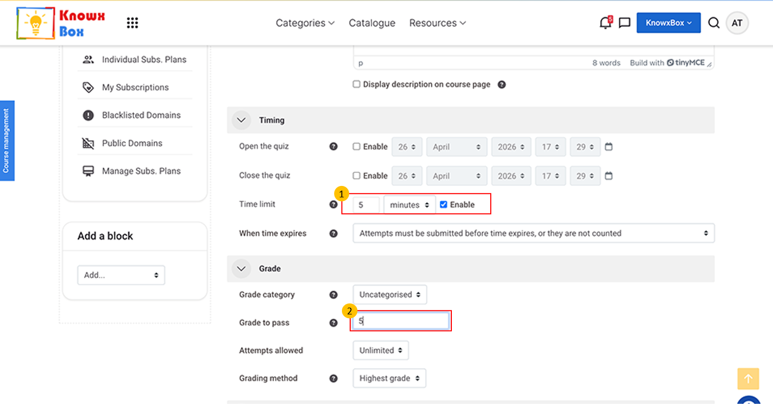
Task: Go to Individual Subs. Plans
Action: click(144, 60)
